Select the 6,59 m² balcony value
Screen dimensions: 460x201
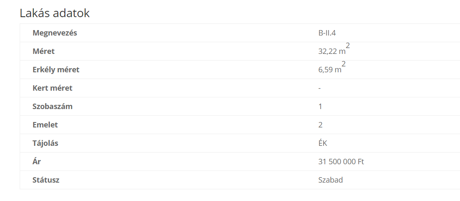click(332, 68)
